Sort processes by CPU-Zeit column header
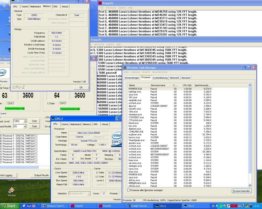The image size is (262, 209). [x=185, y=85]
